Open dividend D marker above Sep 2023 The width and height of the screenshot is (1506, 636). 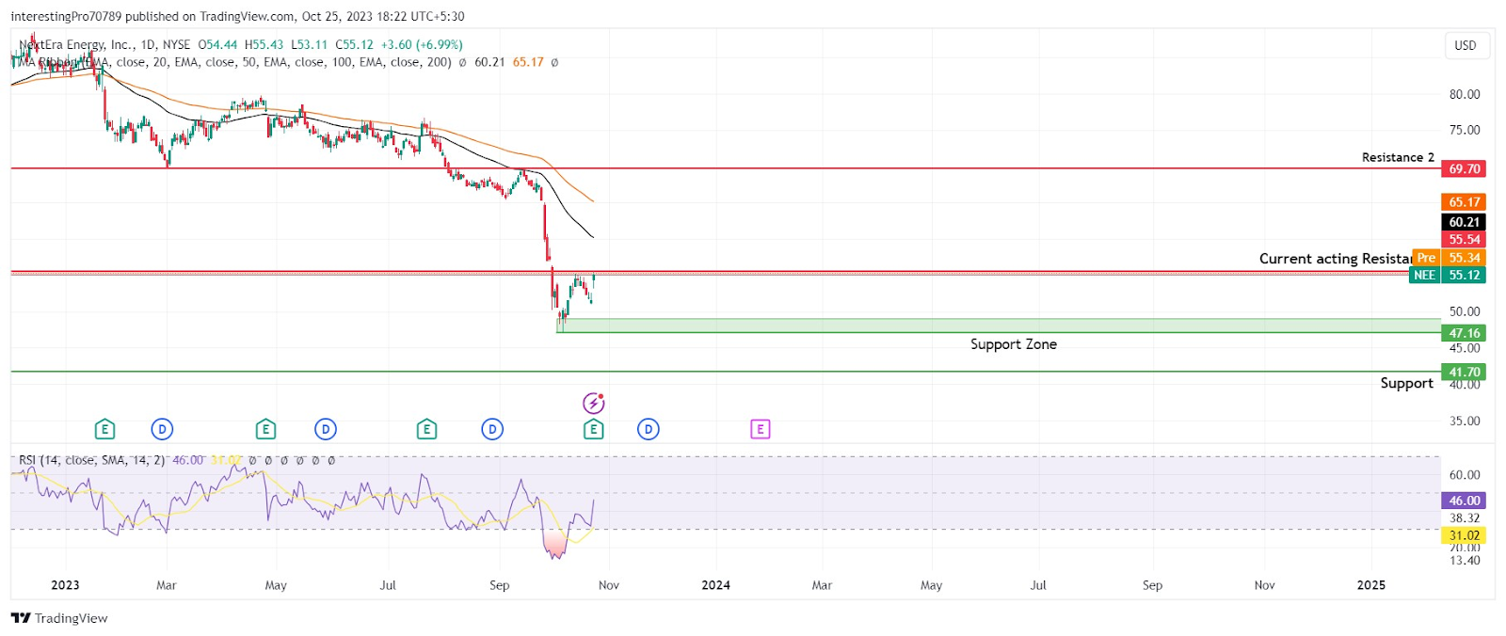[x=492, y=429]
